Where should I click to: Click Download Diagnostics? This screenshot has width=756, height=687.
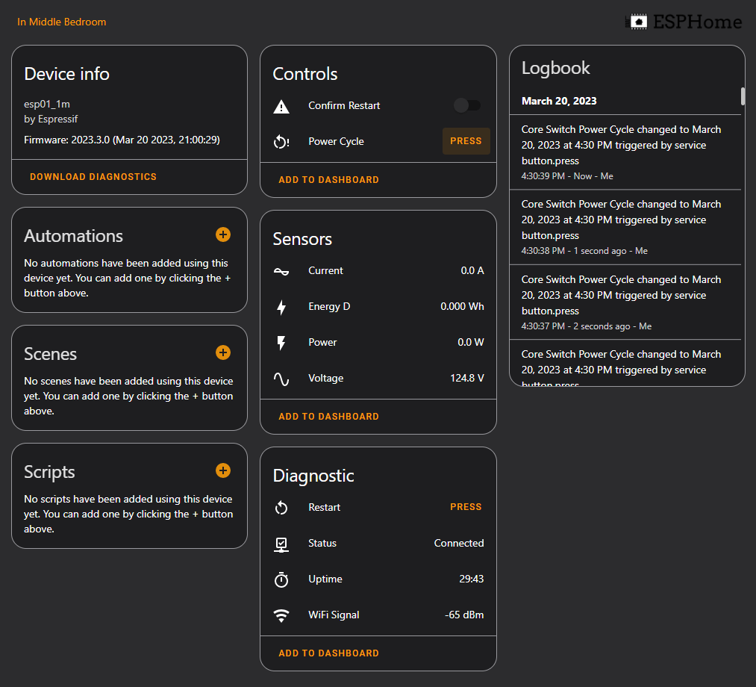93,177
